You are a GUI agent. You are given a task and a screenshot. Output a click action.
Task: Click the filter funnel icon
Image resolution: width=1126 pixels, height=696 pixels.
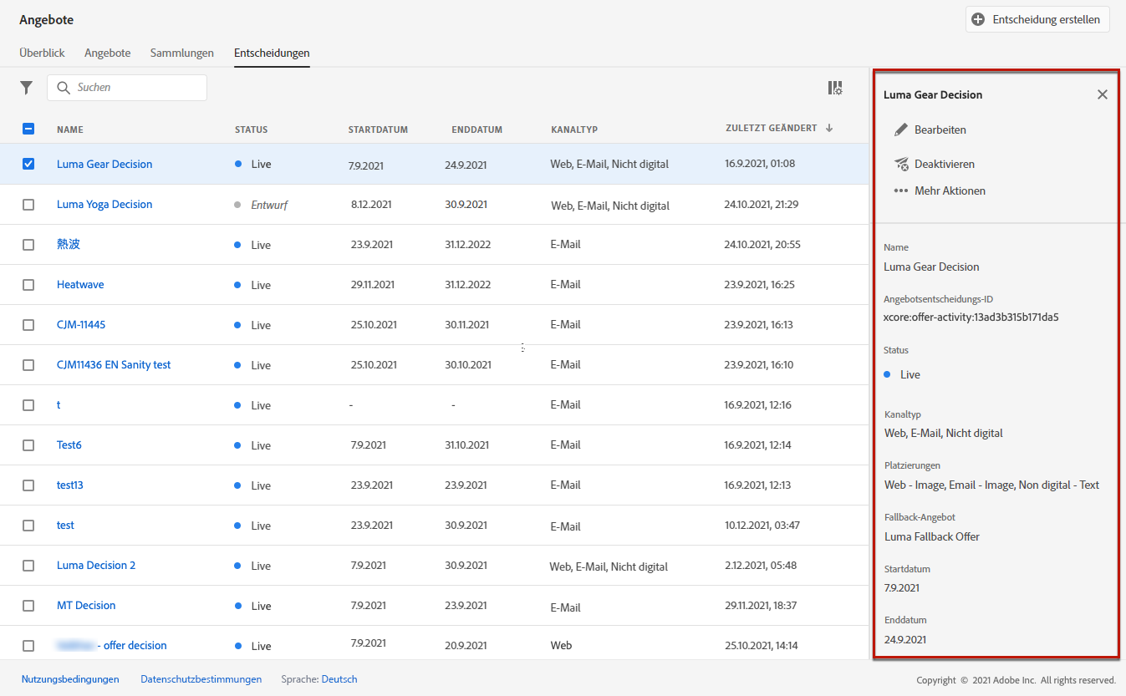point(27,88)
